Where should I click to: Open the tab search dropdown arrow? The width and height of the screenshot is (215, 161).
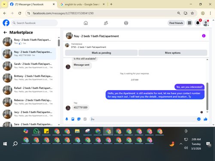pyautogui.click(x=4, y=4)
